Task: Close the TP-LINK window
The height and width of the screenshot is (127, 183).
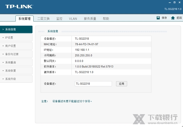Action: tap(180, 2)
